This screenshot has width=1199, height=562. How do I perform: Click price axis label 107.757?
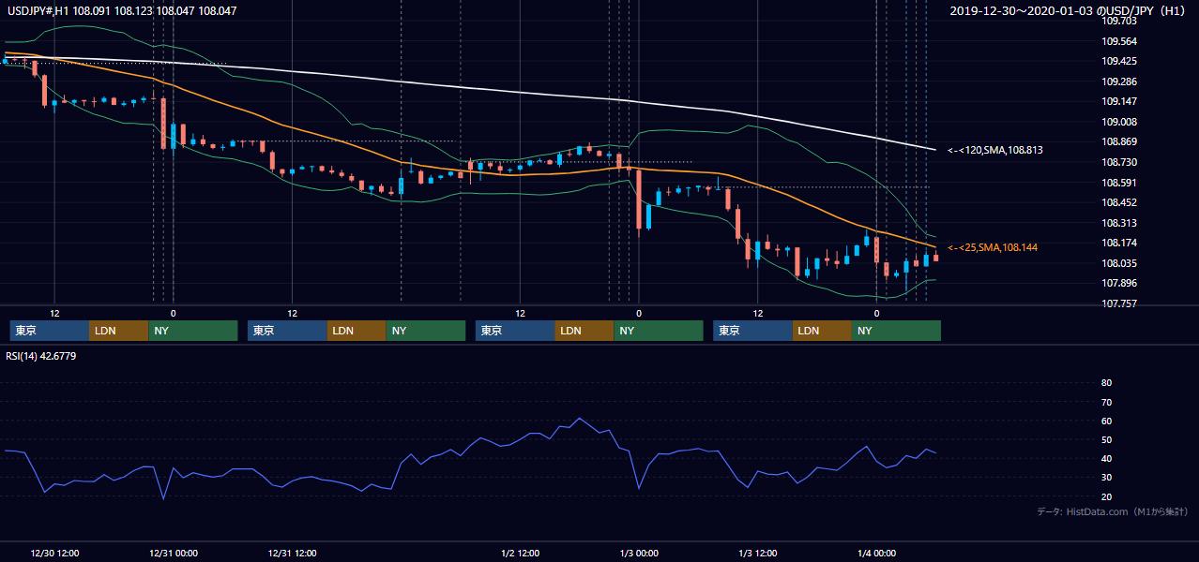click(1119, 303)
